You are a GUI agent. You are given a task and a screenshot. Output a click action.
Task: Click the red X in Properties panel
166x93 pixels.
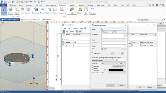click(x=161, y=24)
